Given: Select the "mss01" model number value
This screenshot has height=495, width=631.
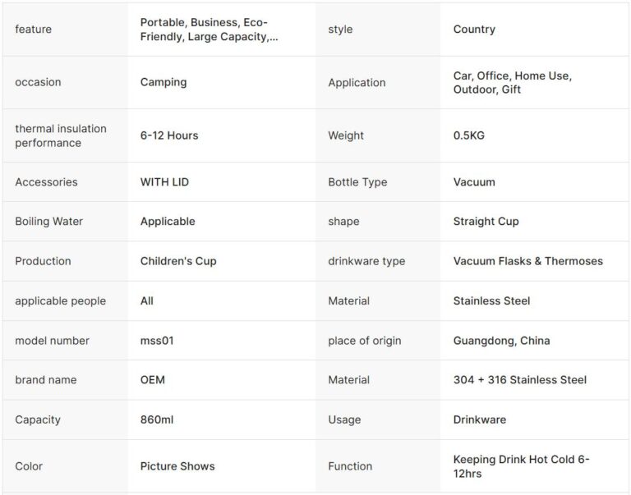Looking at the screenshot, I should click(x=156, y=341).
